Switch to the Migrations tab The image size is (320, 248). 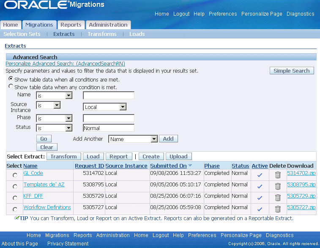pyautogui.click(x=39, y=25)
